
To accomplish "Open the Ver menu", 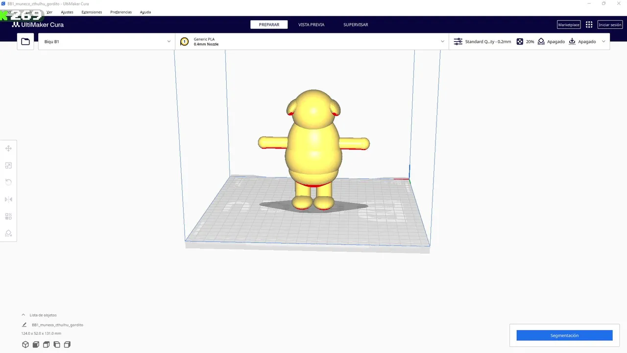I will (49, 12).
